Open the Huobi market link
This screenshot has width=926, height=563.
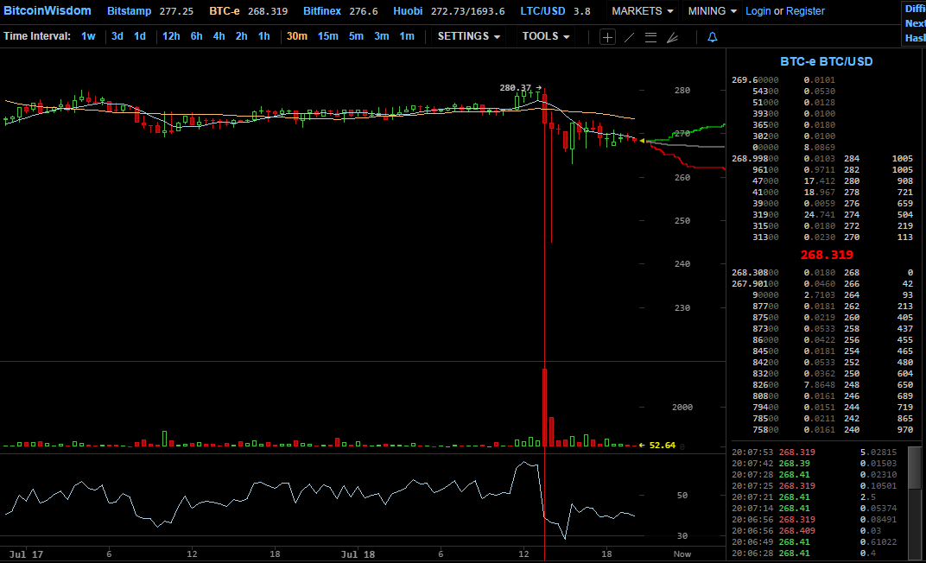point(408,11)
